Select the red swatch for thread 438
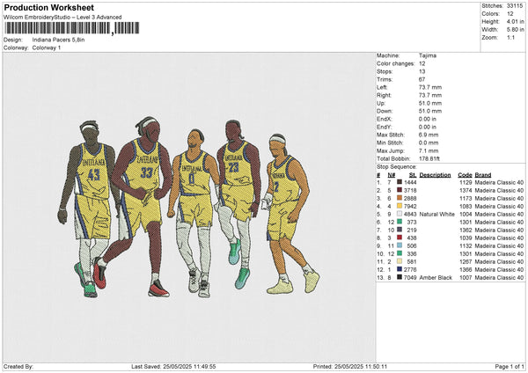The image size is (528, 373). (400, 238)
